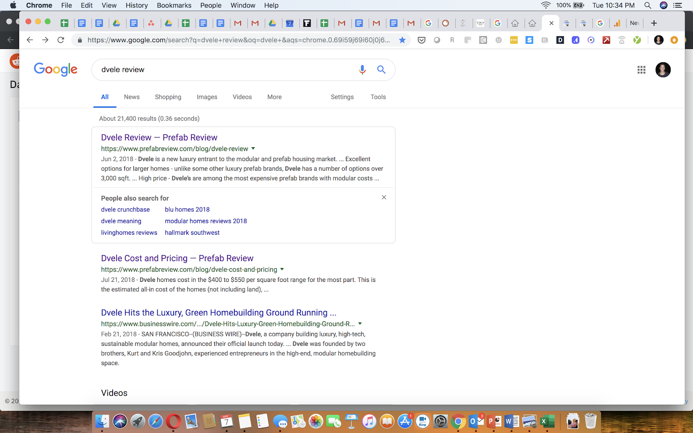Switch to the Videos results tab
Viewport: 693px width, 433px height.
click(242, 97)
